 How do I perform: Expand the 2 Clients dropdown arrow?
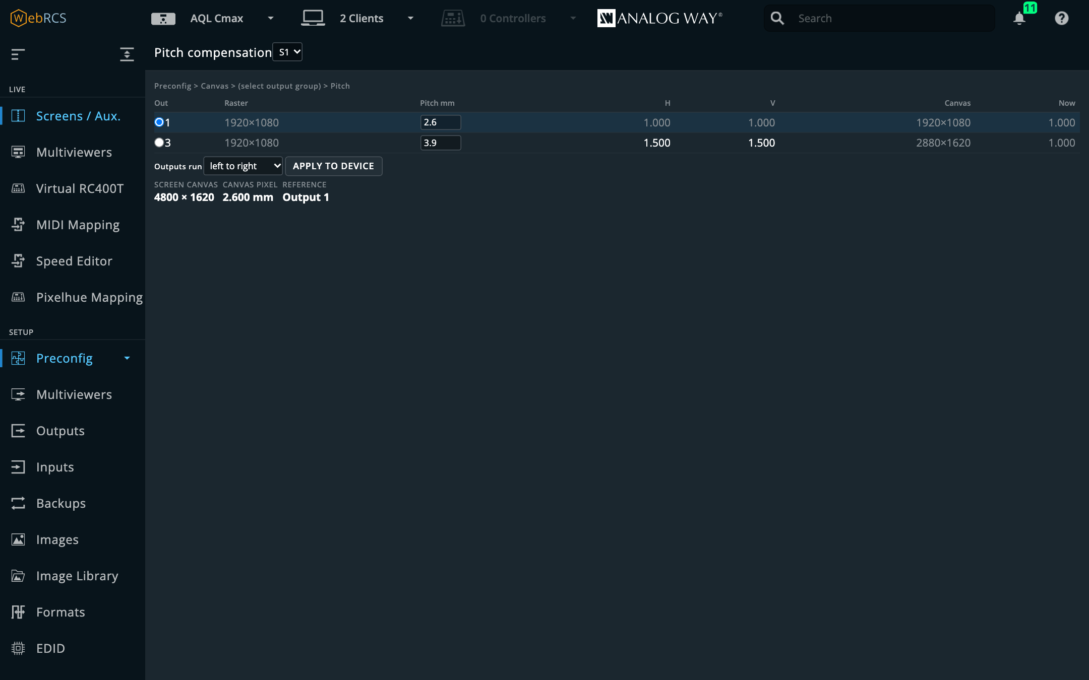coord(410,18)
